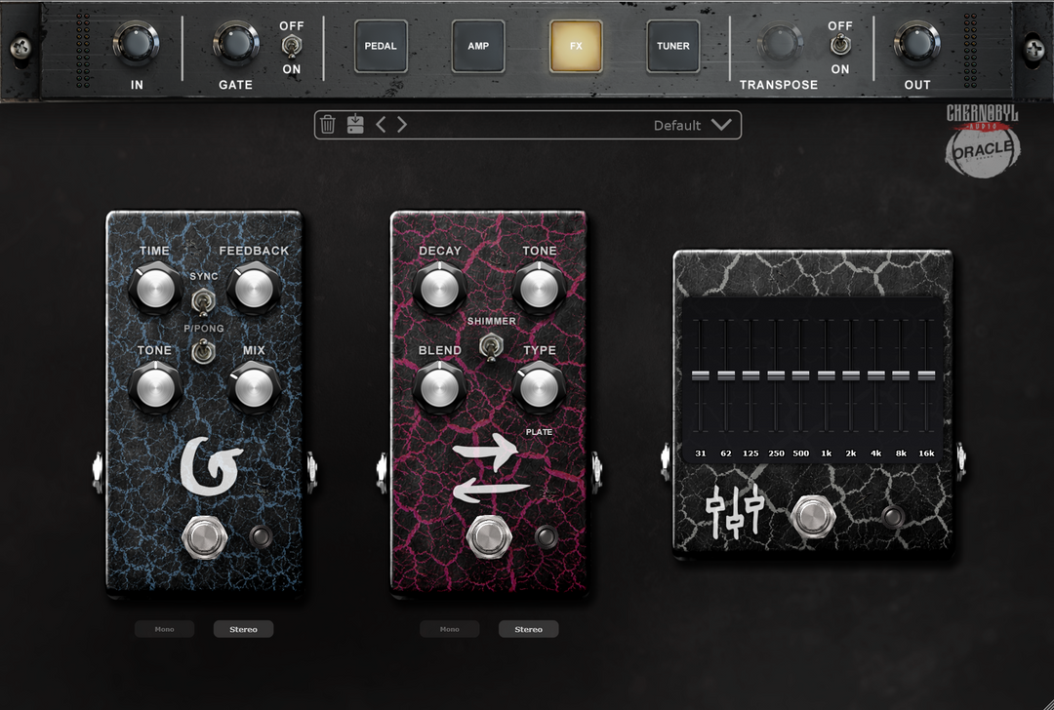The width and height of the screenshot is (1054, 710).
Task: Click the IN level knob
Action: (x=136, y=43)
